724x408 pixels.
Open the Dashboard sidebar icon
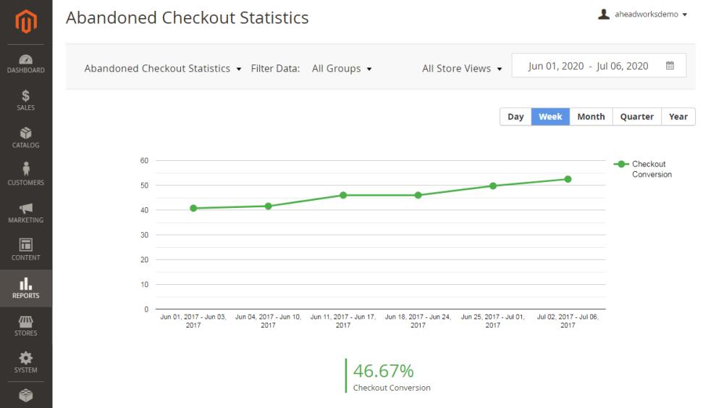point(26,59)
